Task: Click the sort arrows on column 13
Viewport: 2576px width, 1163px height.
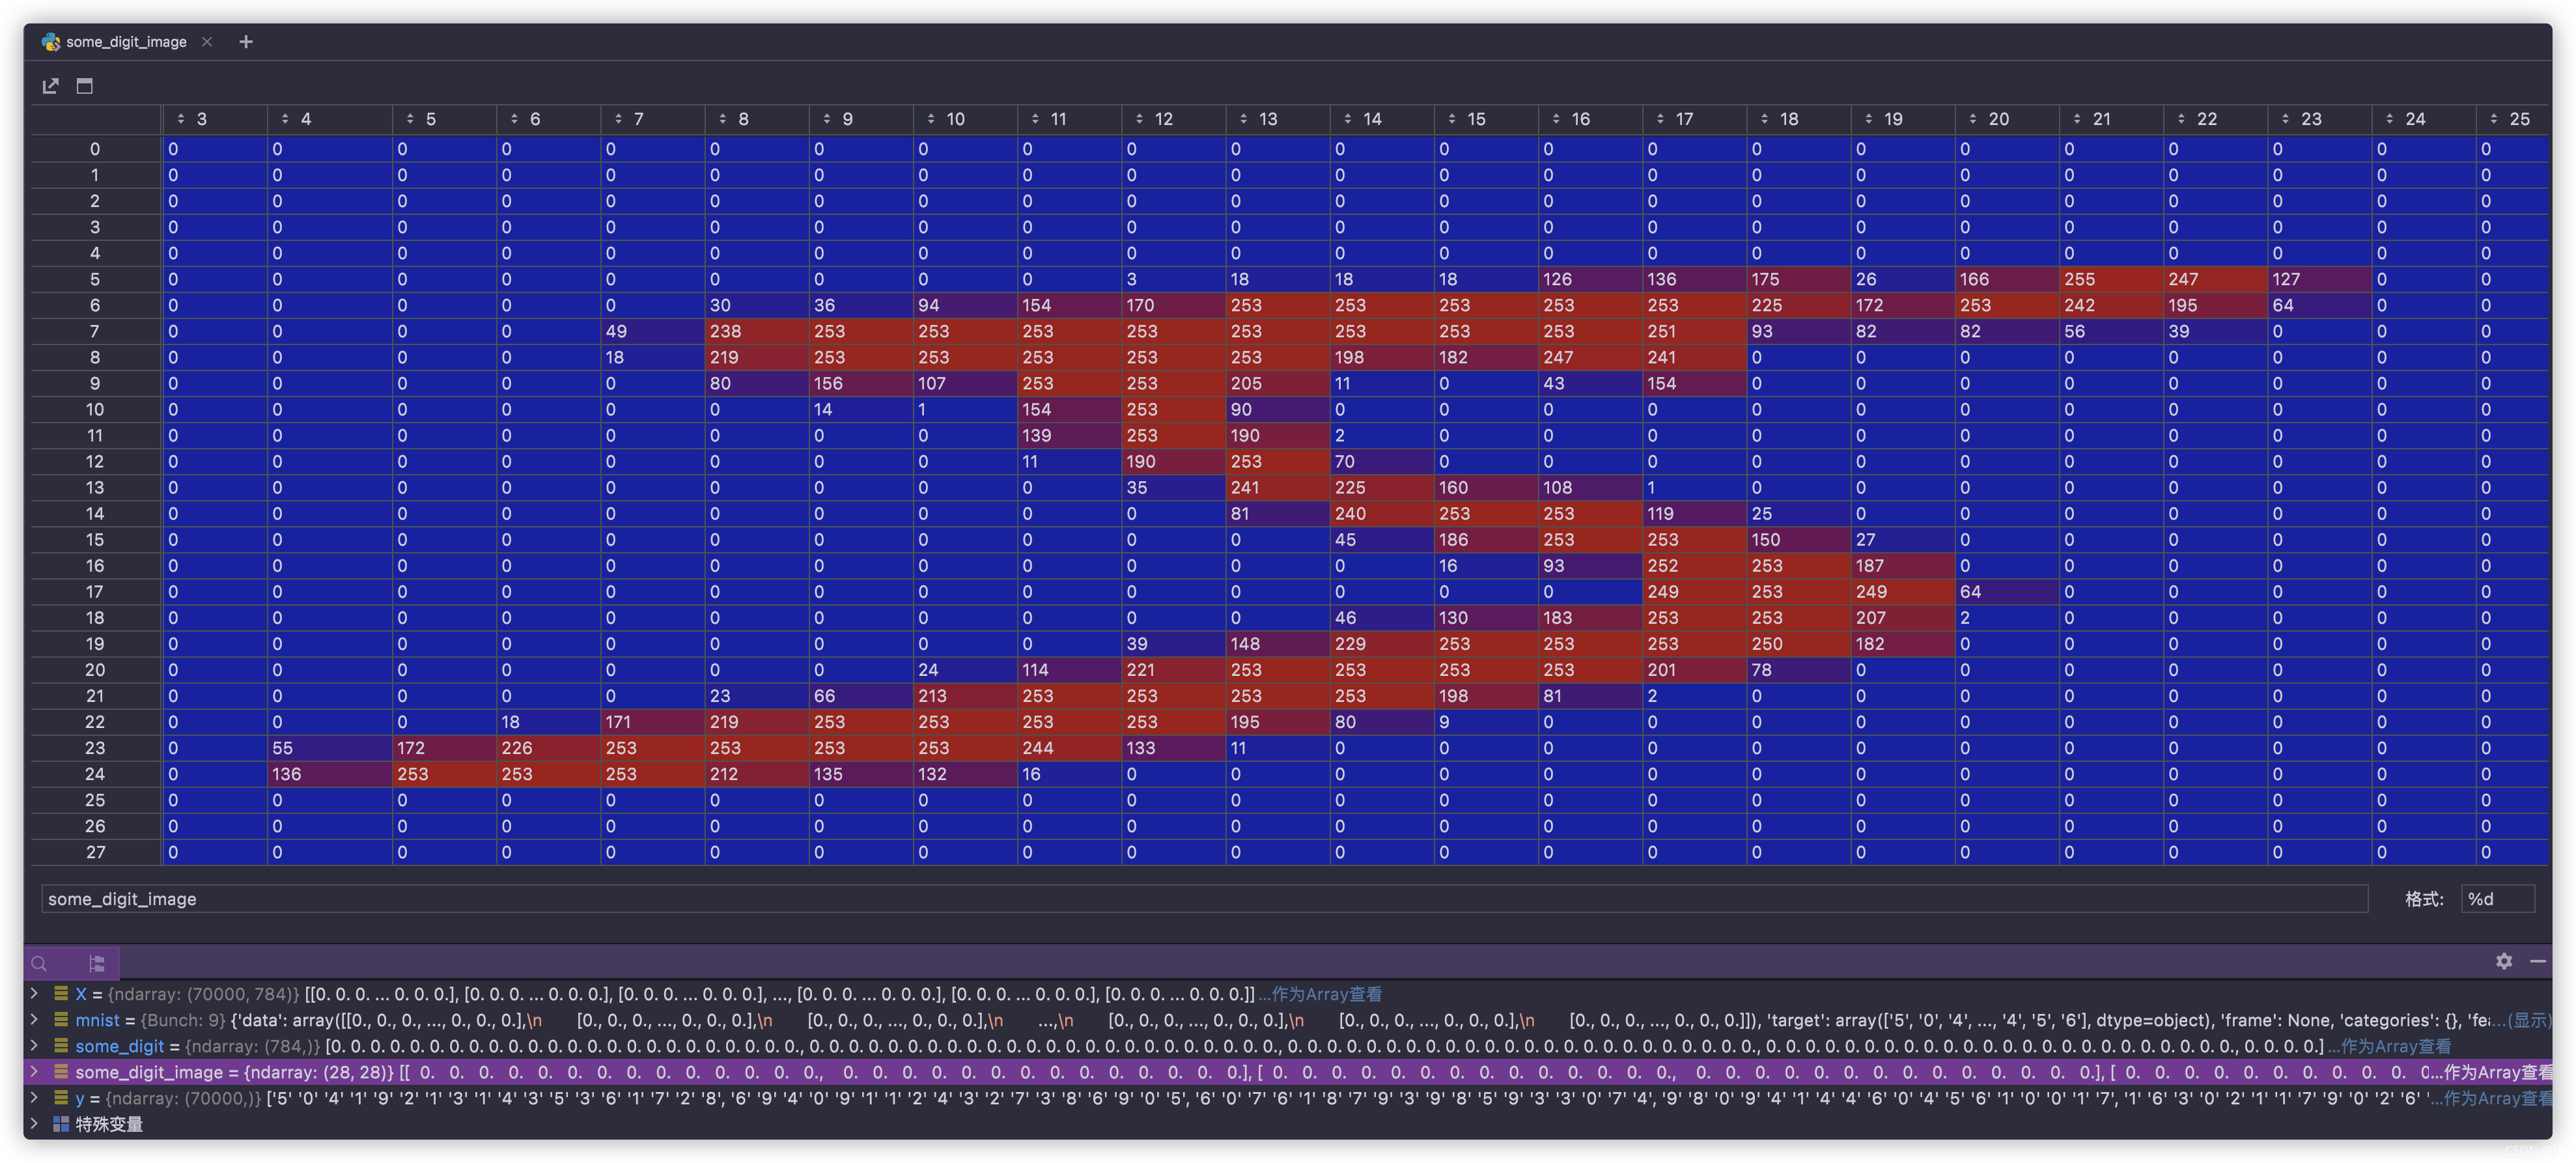Action: point(1243,119)
